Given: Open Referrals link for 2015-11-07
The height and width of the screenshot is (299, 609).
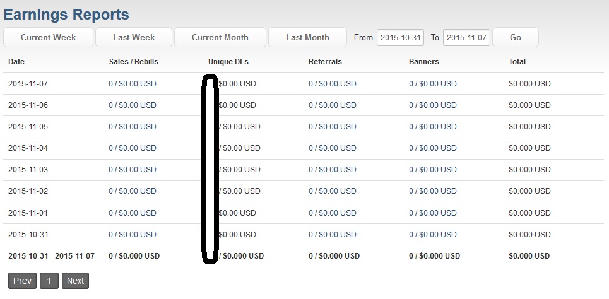Looking at the screenshot, I should pos(332,83).
